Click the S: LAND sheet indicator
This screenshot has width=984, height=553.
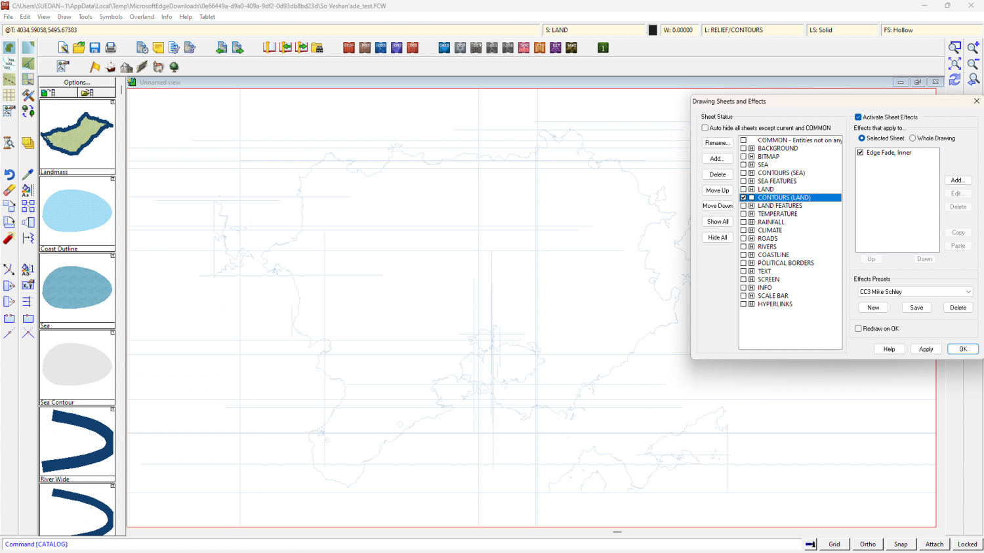click(594, 30)
